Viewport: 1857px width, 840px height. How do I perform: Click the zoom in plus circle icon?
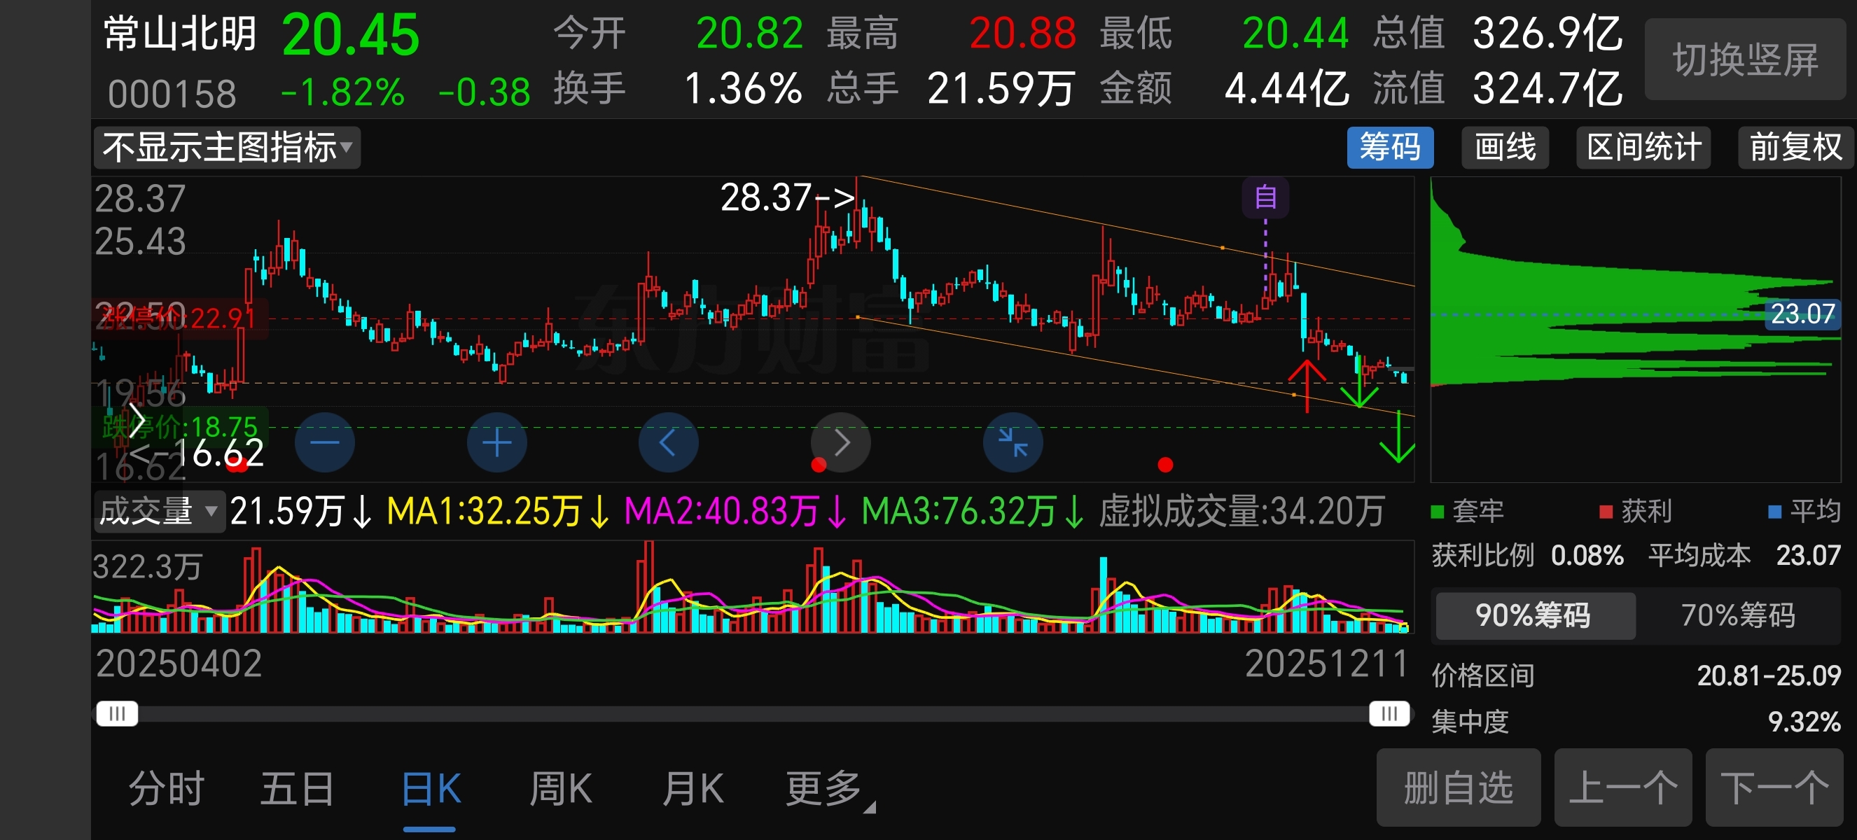pos(496,442)
